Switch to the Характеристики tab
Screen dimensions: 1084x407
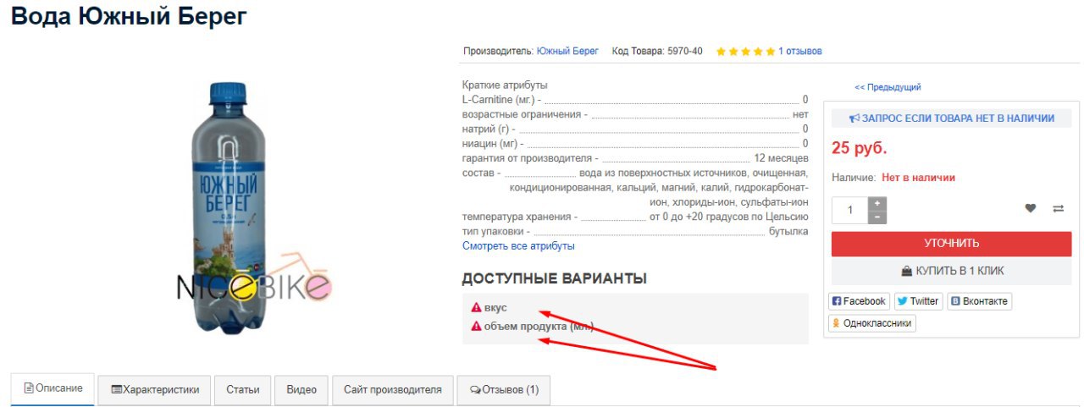[154, 390]
